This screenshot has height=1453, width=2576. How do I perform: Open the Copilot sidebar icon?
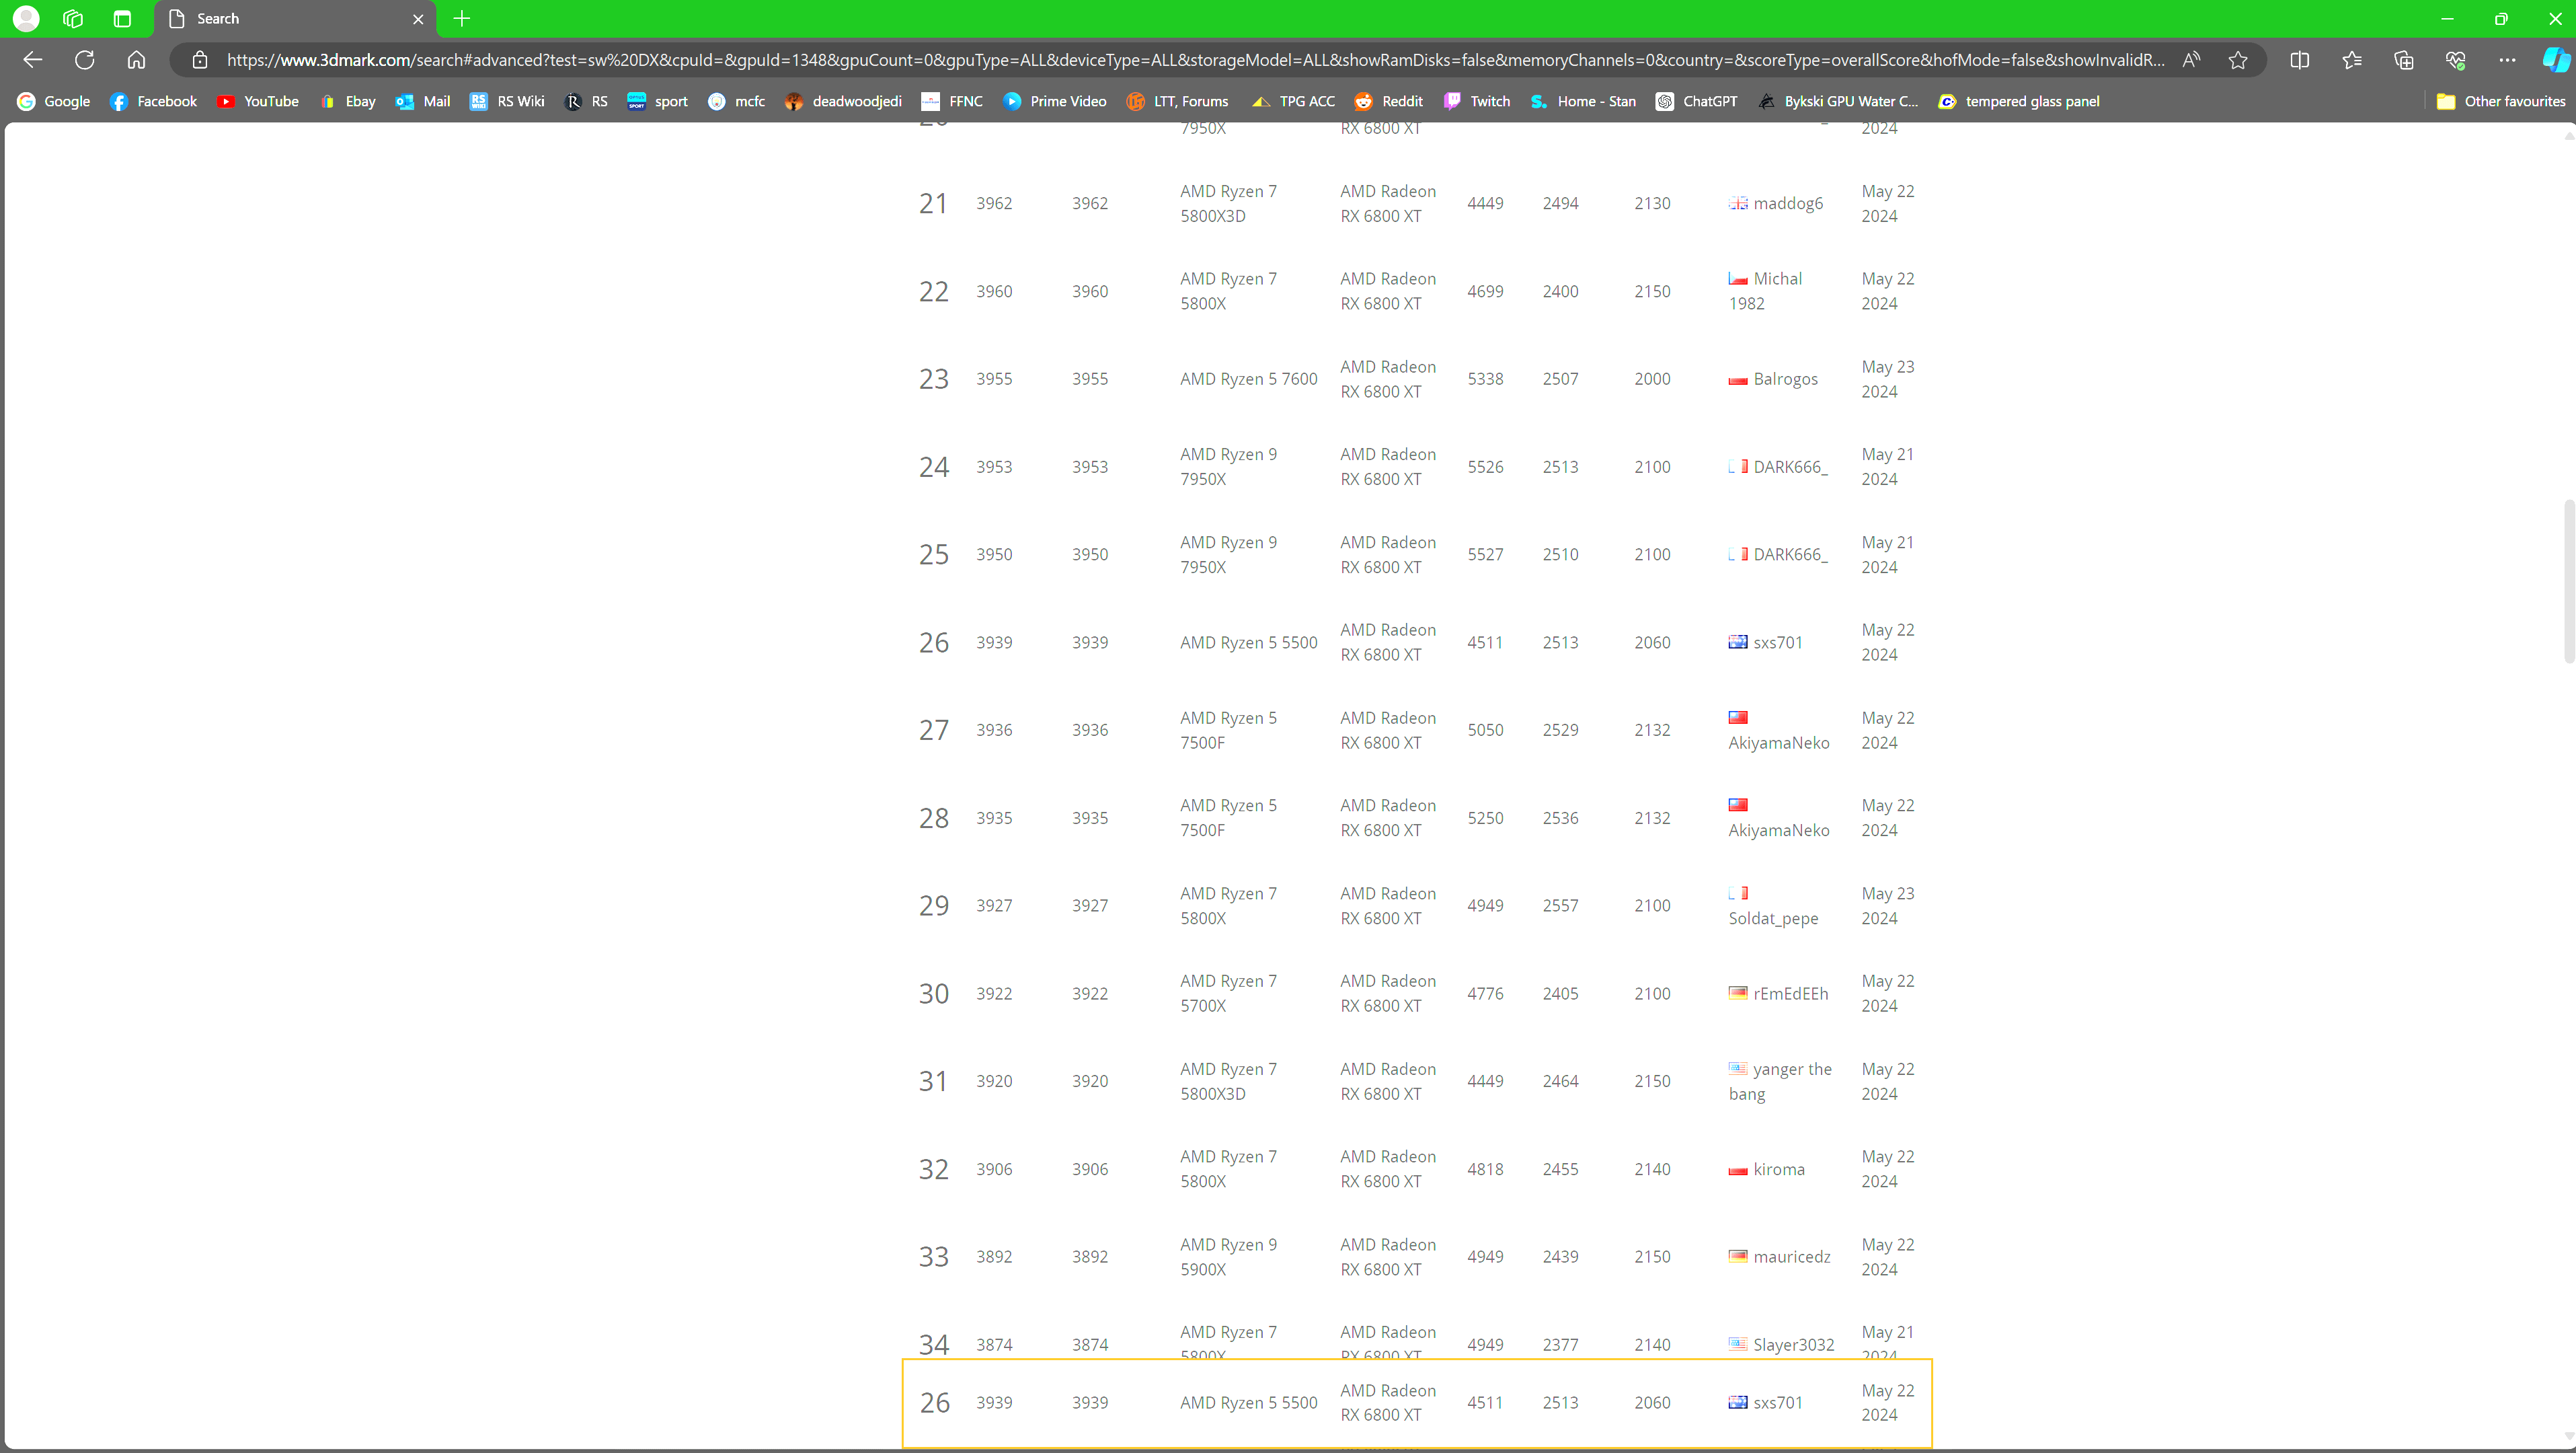[x=2555, y=60]
